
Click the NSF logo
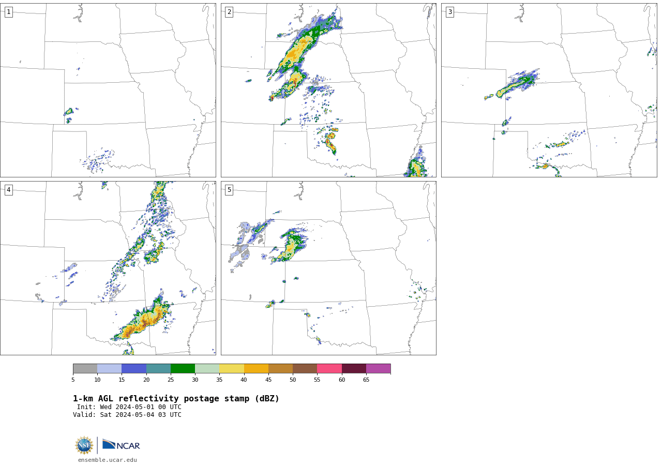point(84,445)
